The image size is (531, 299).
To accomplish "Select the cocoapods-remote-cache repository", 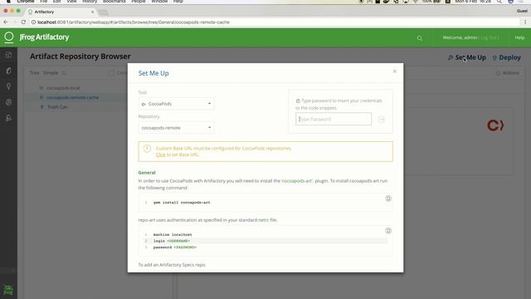I will click(72, 98).
